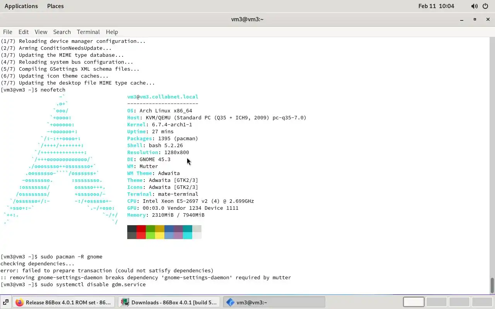Click the volume speaker icon
Viewport: 495px width, 309px height.
(x=474, y=6)
